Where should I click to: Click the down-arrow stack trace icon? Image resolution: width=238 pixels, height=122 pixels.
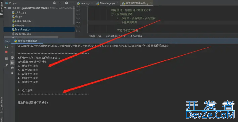(12, 52)
